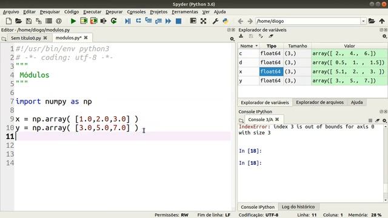Toggle fullscreen mode icon

[204, 21]
